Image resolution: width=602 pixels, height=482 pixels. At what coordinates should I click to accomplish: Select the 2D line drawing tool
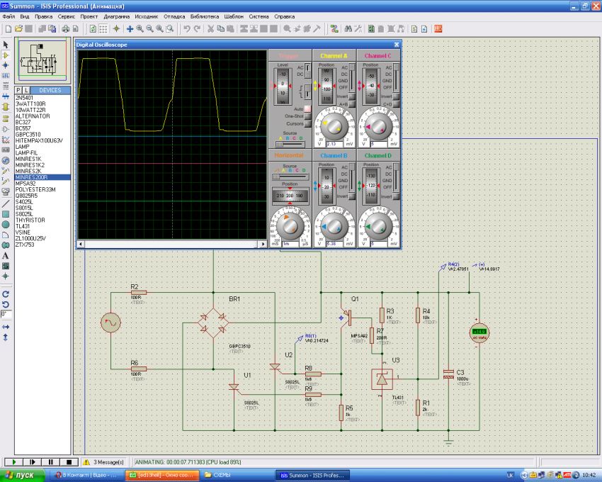[x=6, y=203]
